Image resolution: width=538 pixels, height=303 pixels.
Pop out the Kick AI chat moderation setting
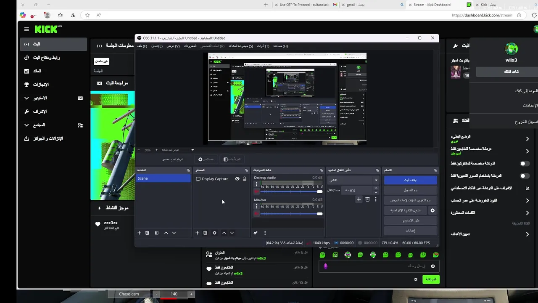527,188
